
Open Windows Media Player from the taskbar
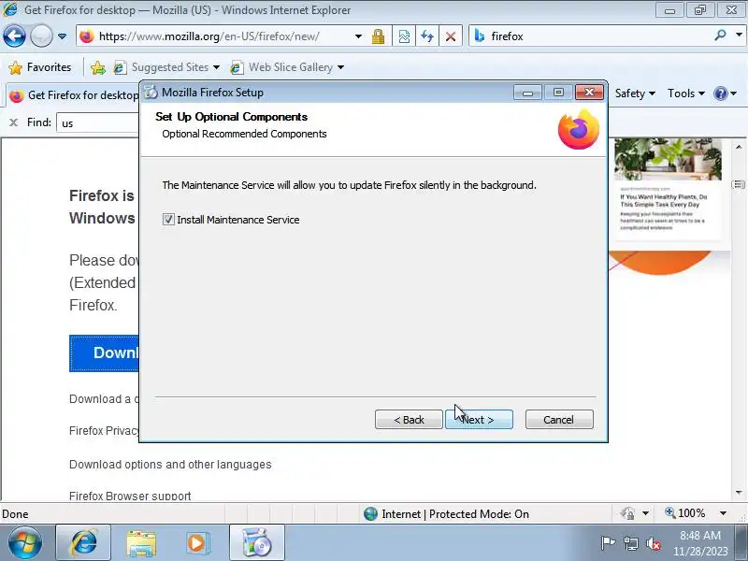197,543
